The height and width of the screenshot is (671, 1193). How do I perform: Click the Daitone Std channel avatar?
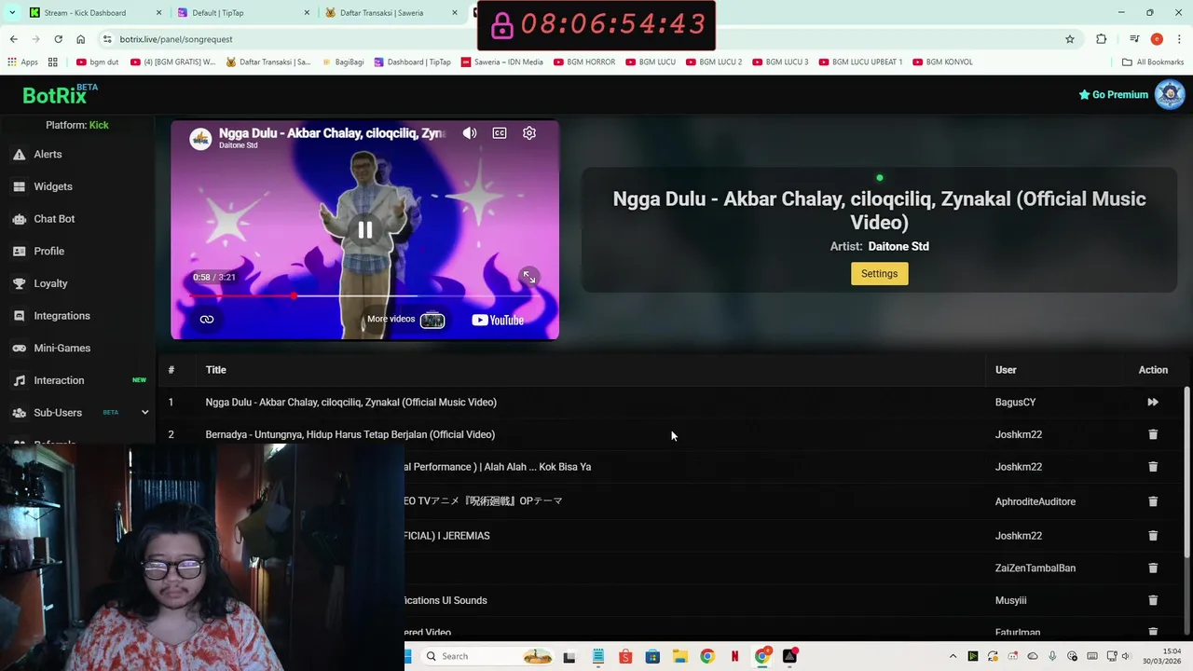(200, 139)
